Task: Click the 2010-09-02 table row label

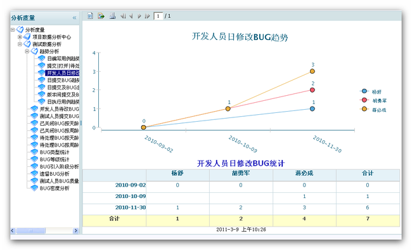Action: (131, 185)
